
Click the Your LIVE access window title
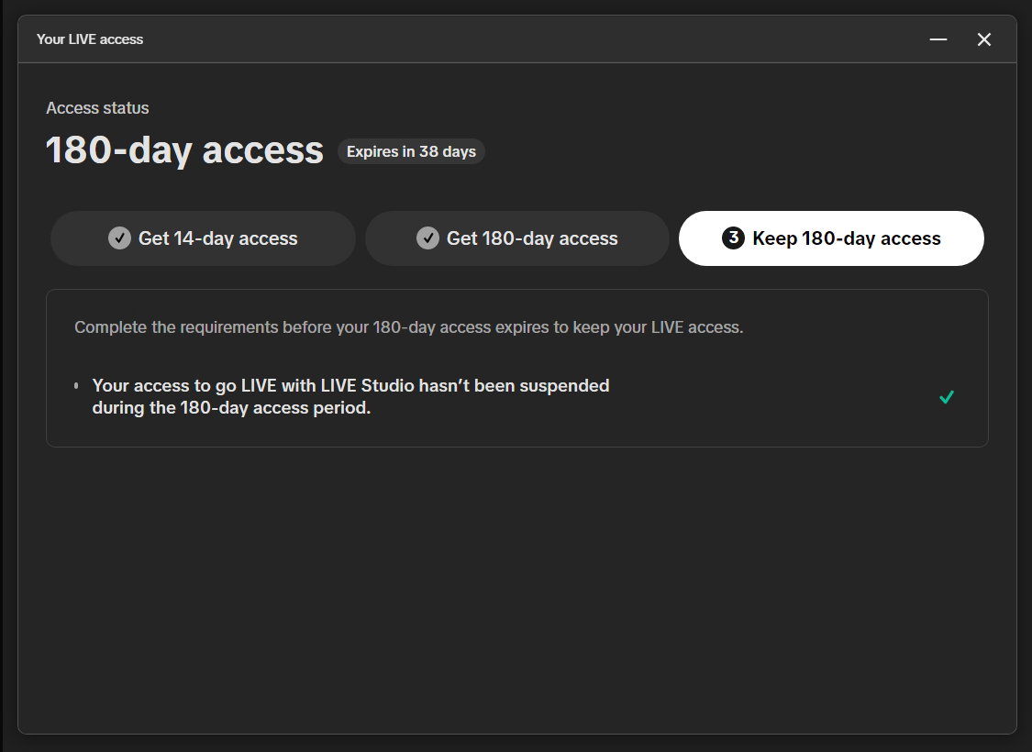coord(90,39)
